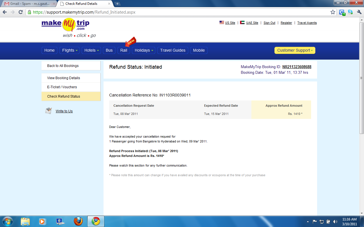Launch Windows Media Player from taskbar
This screenshot has height=227, width=364.
pyautogui.click(x=42, y=221)
